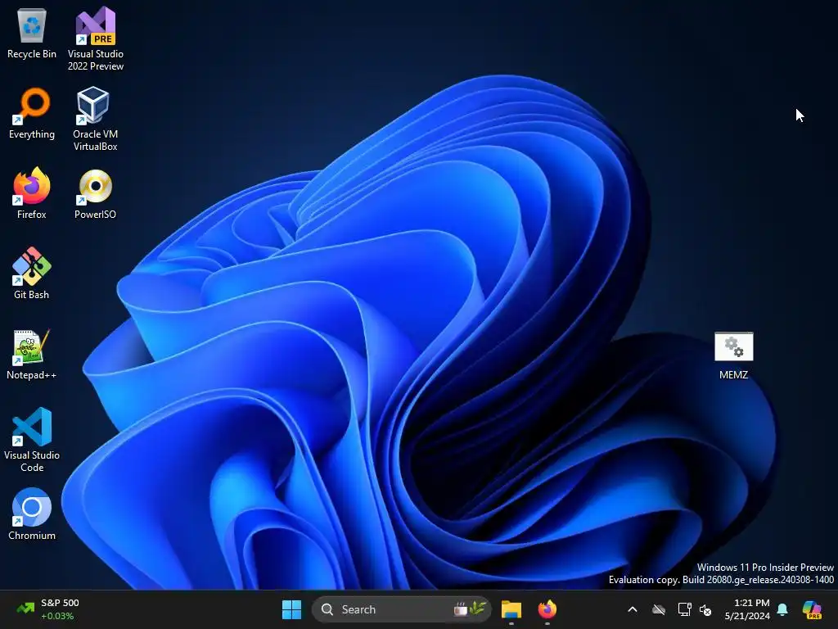Image resolution: width=838 pixels, height=629 pixels.
Task: Select Visual Studio 2022 Preview shortcut
Action: pyautogui.click(x=95, y=39)
